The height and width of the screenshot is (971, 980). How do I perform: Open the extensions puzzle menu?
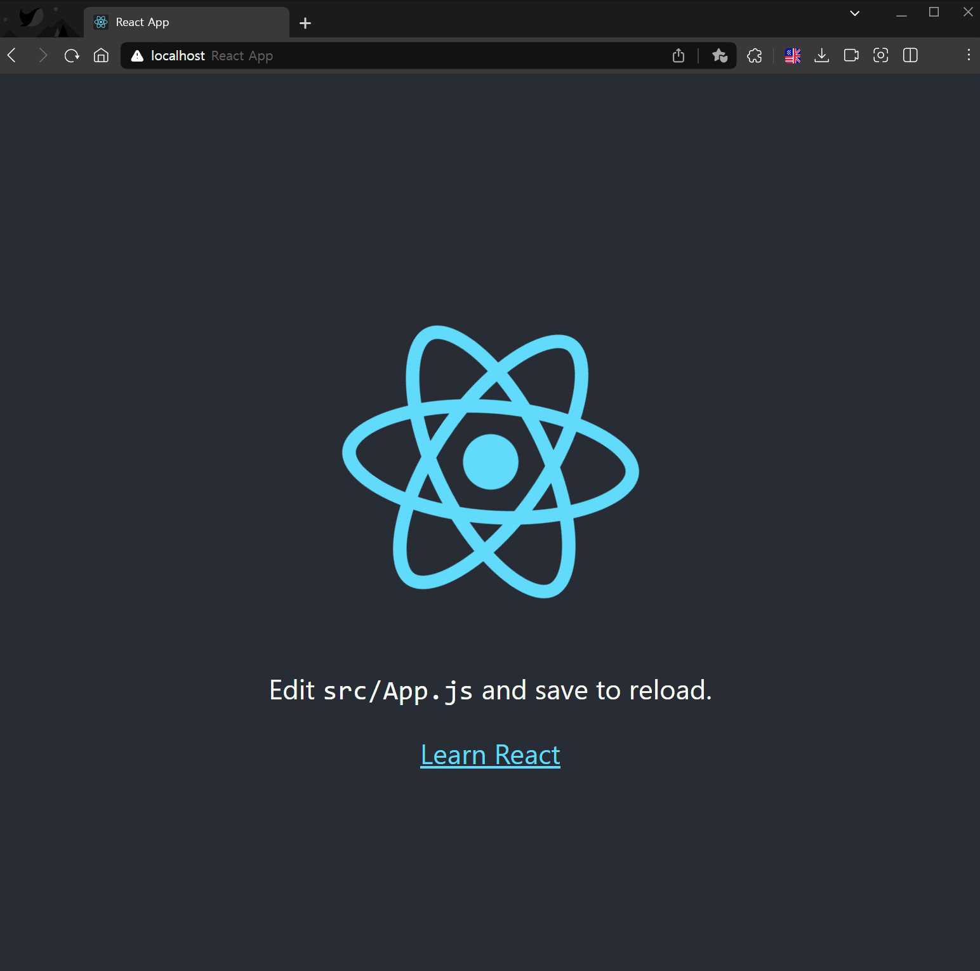coord(755,56)
